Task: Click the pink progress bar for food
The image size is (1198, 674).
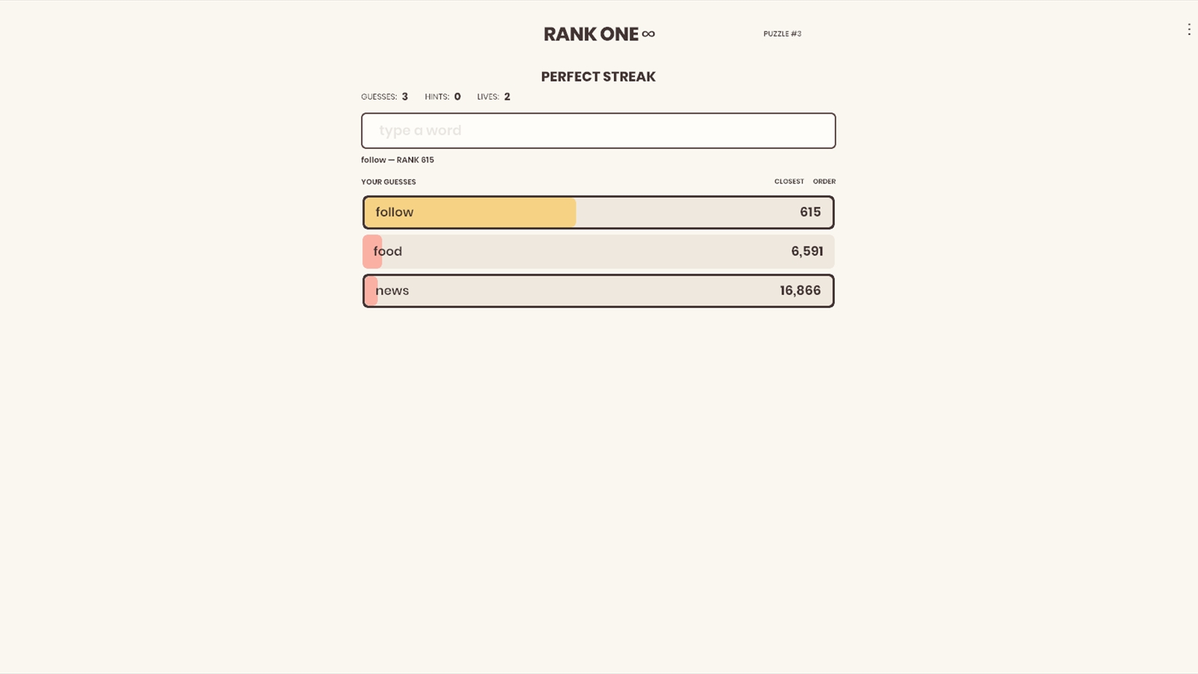Action: coord(372,252)
